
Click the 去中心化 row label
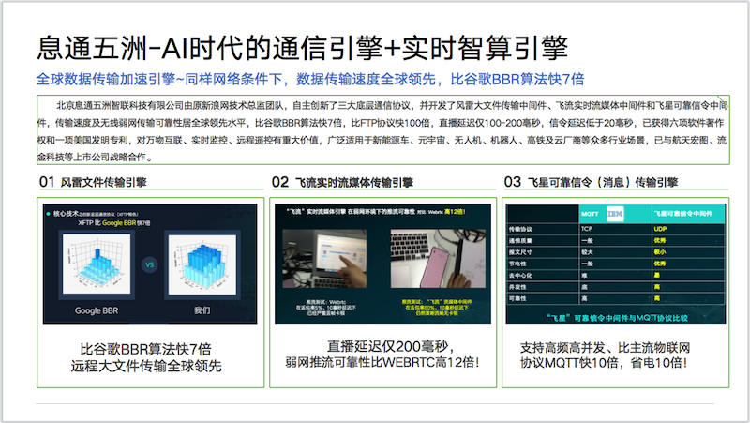click(520, 275)
